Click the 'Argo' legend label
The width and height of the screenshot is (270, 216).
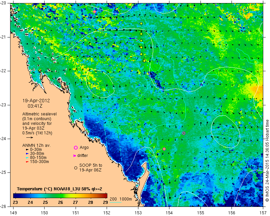coord(84,147)
